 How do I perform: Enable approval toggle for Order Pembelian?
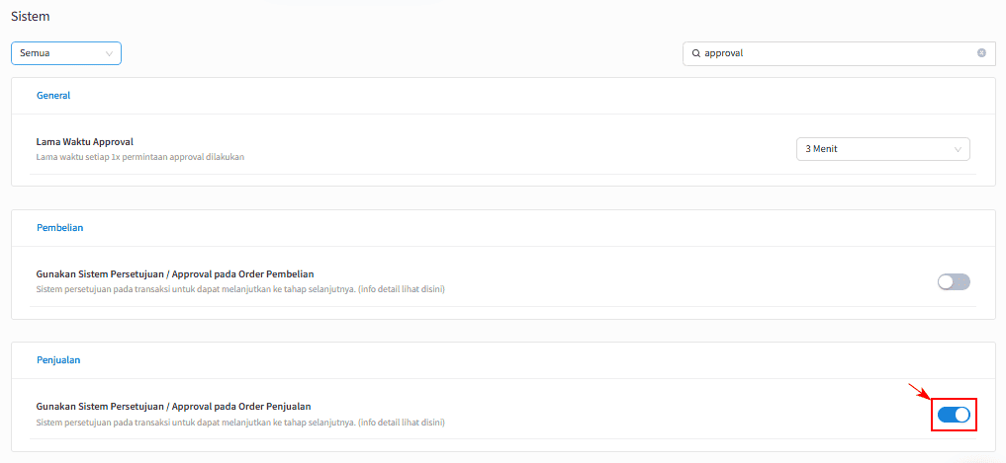pos(954,281)
